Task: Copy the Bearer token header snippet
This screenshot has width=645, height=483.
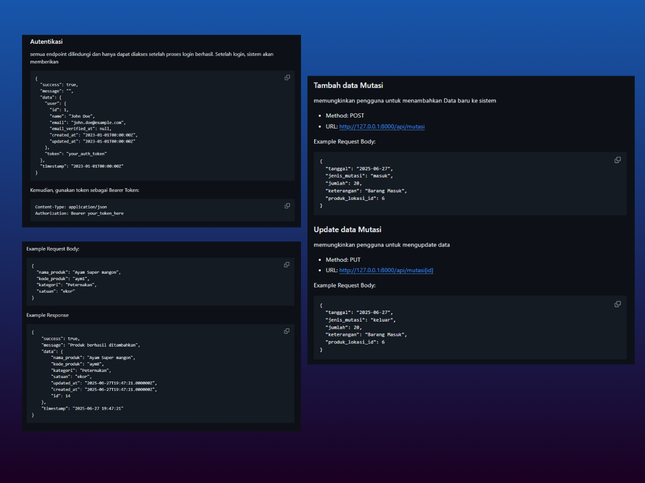Action: coord(287,206)
